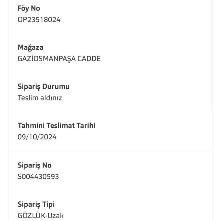The image size is (221, 221).
Task: Click the Teslim aldınız status text
Action: point(40,98)
